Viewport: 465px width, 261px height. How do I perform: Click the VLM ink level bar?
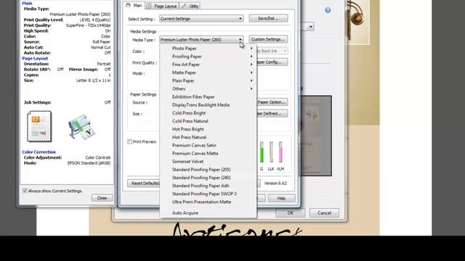tap(280, 152)
